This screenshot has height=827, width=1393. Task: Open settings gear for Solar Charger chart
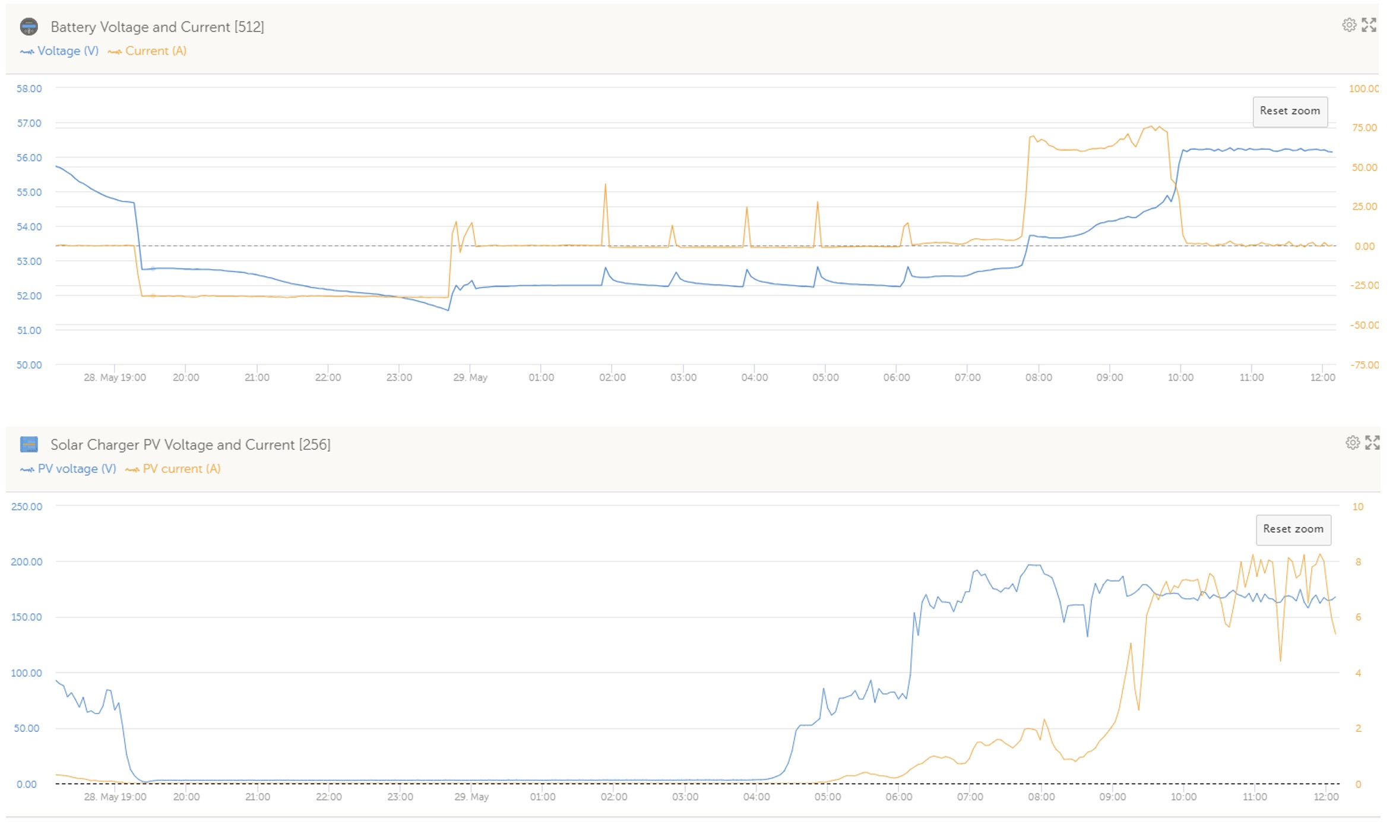1352,443
